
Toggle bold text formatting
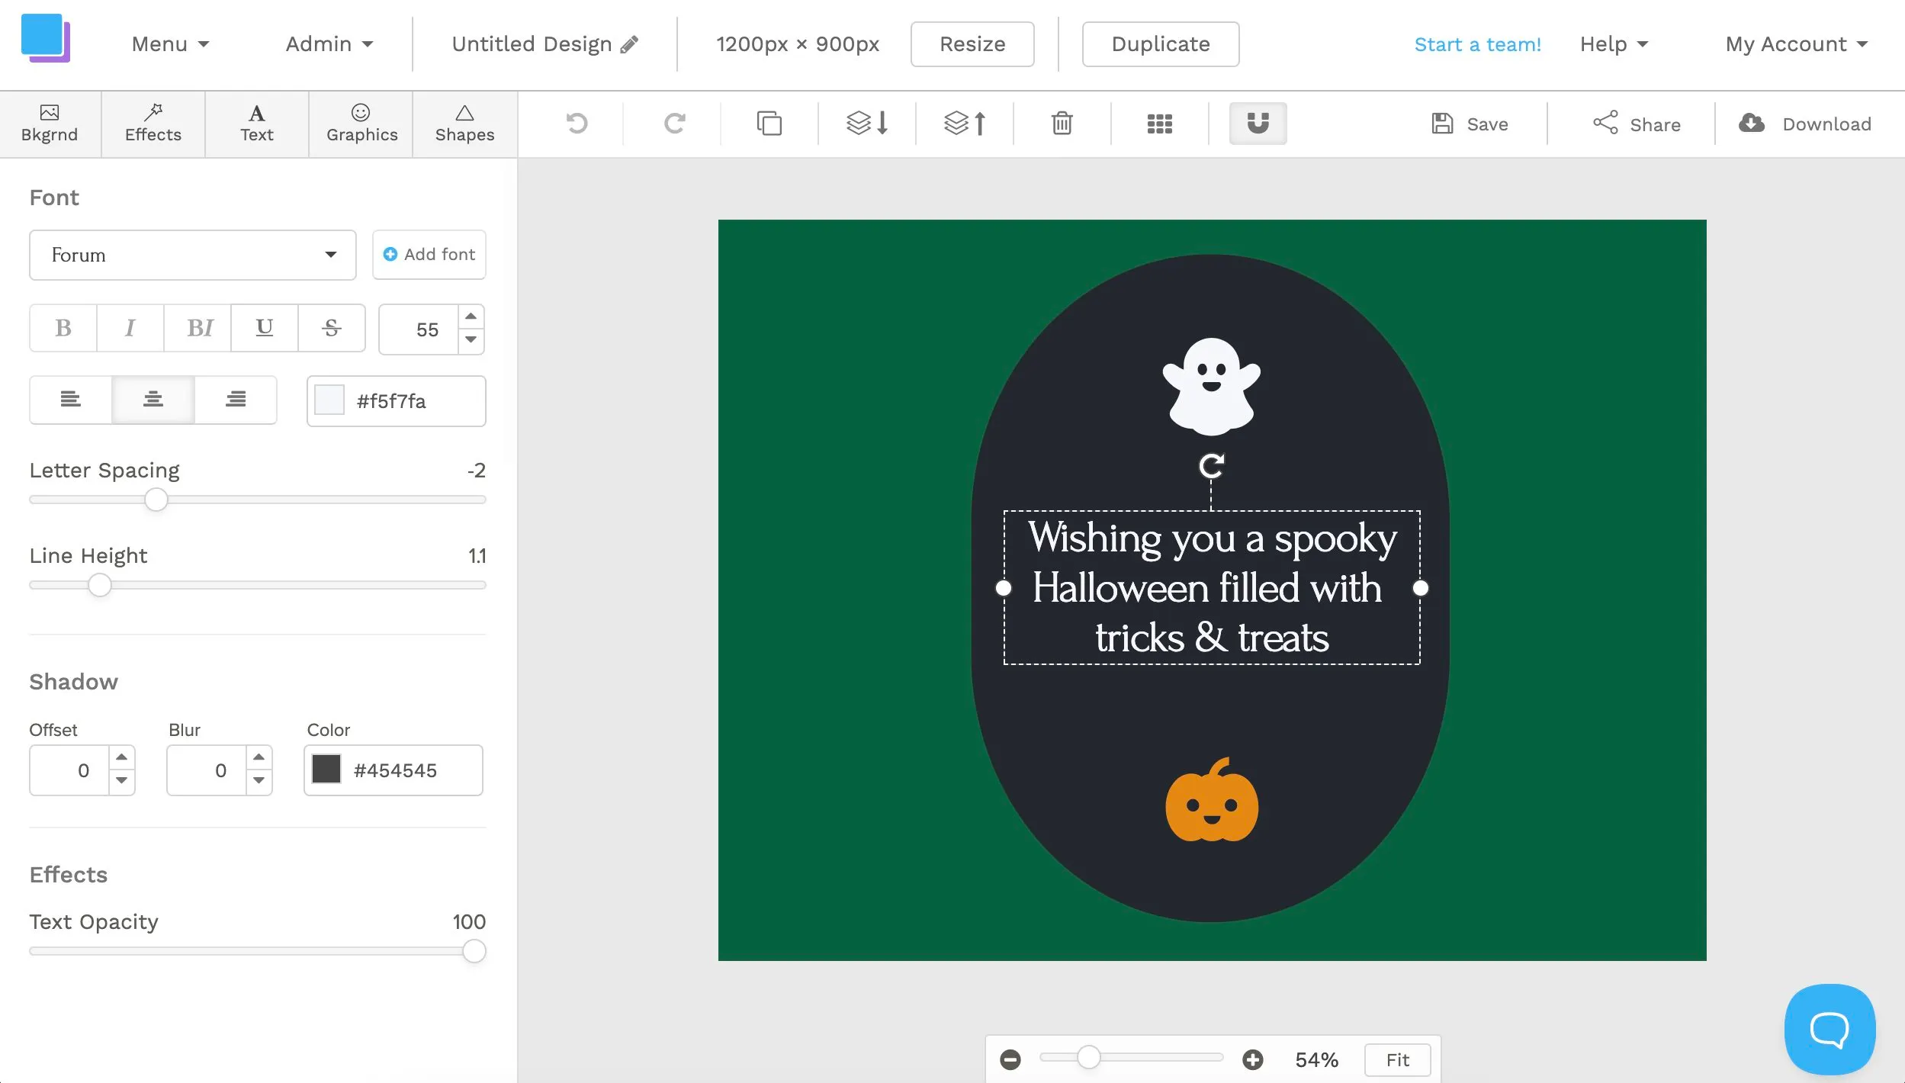point(63,328)
